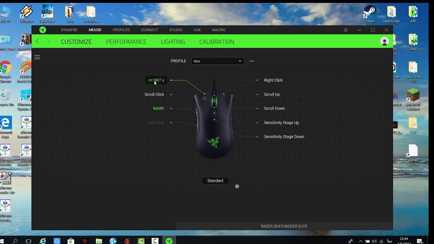Click the help question mark icon

point(237,186)
